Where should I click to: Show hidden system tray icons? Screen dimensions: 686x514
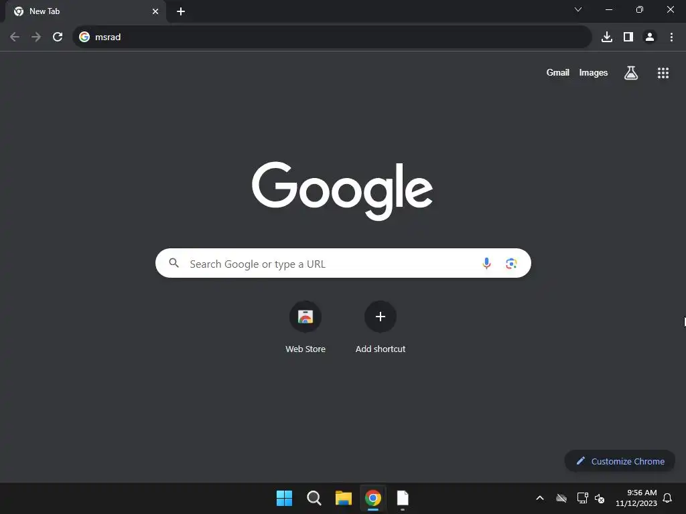(x=540, y=498)
